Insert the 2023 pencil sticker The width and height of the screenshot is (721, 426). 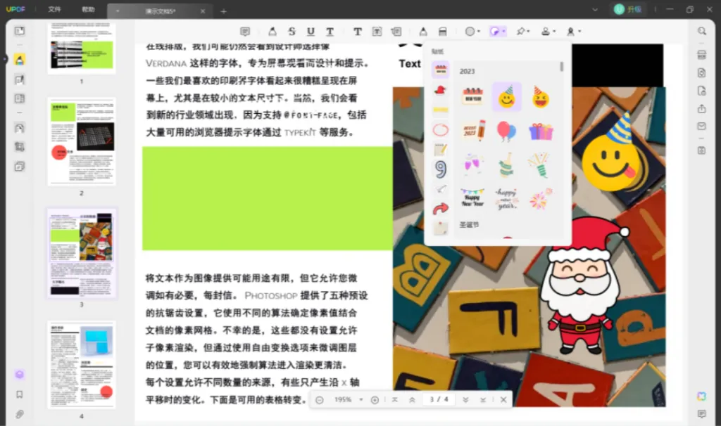472,130
